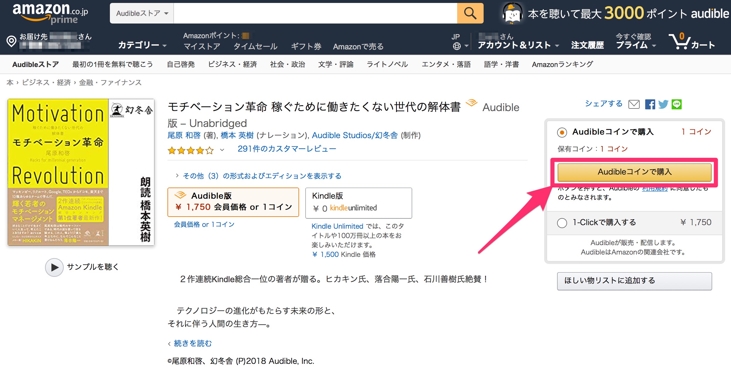This screenshot has height=368, width=731.
Task: Click breadcrumb ビジネス・経済
Action: 46,83
